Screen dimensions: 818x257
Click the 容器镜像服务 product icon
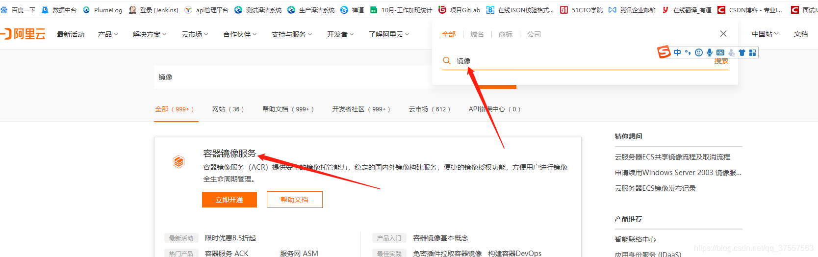point(179,161)
